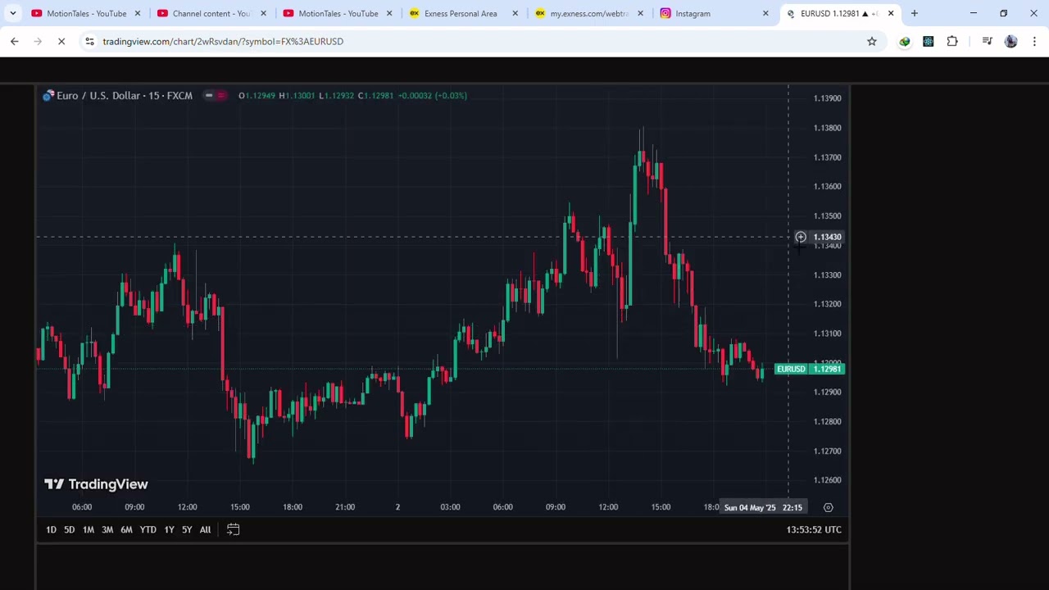Click the React DevTools extension icon
The height and width of the screenshot is (590, 1049).
(929, 41)
